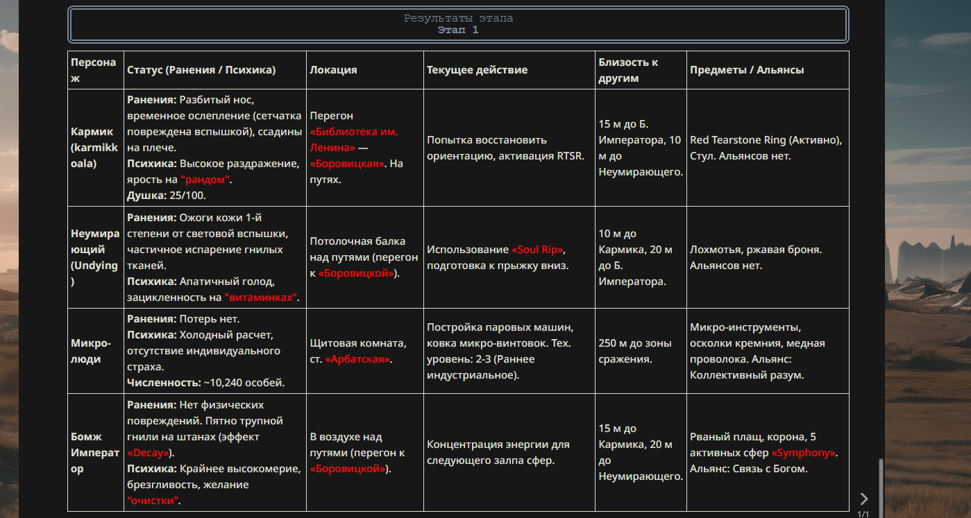The width and height of the screenshot is (971, 518).
Task: Click the "Близость к другим" column header
Action: point(641,70)
